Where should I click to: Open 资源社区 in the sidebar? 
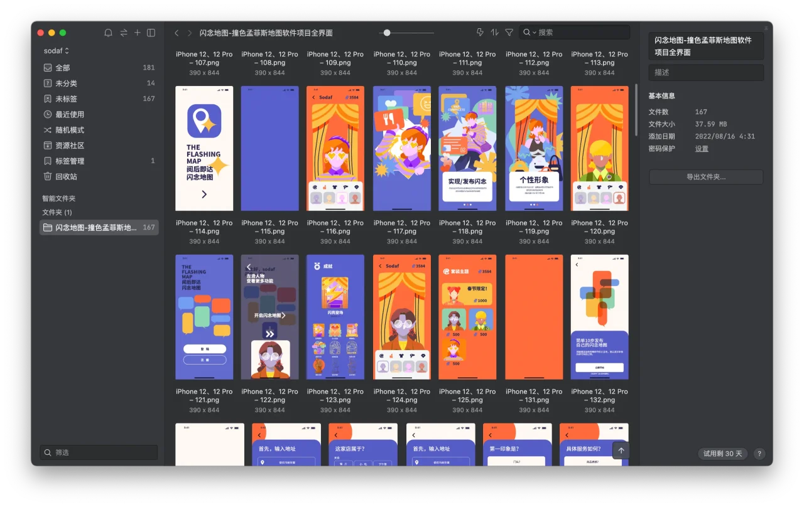[x=99, y=146]
